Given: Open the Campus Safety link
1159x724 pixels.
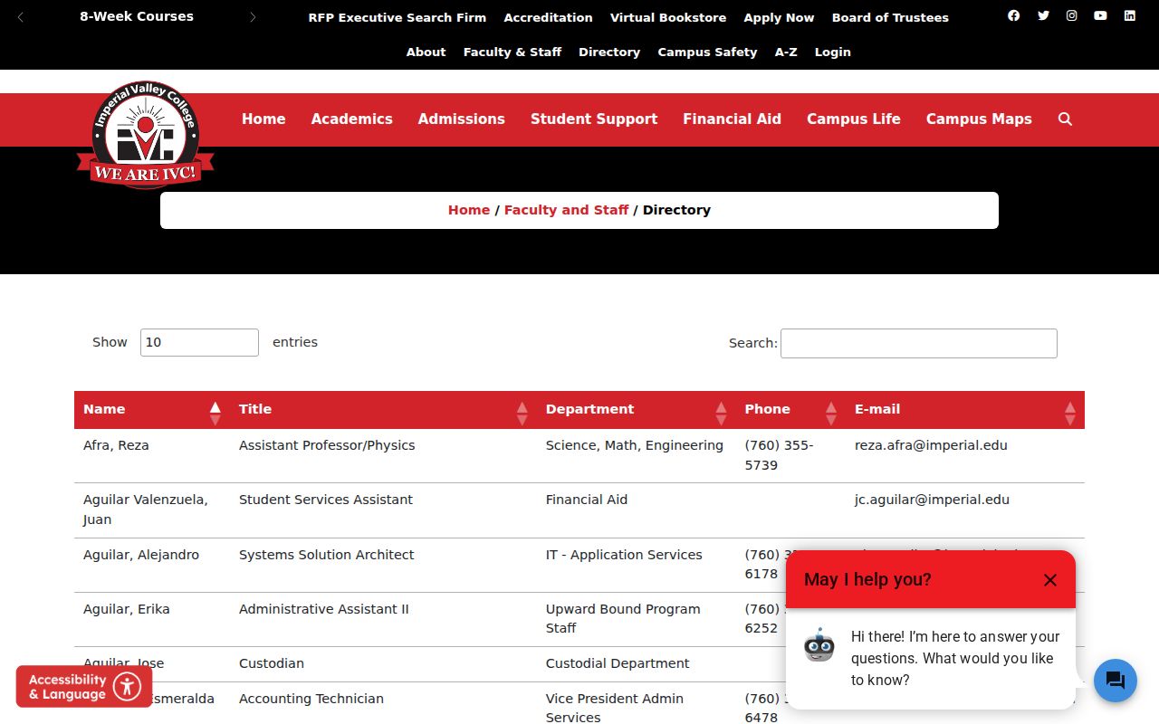Looking at the screenshot, I should click(707, 52).
